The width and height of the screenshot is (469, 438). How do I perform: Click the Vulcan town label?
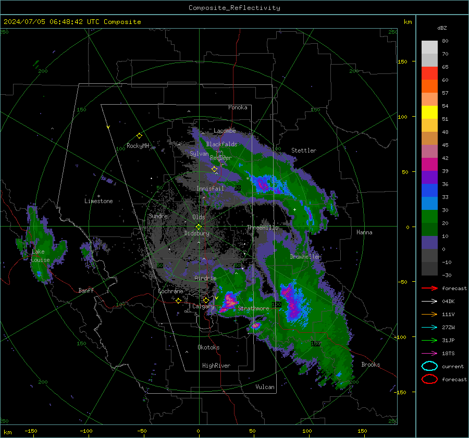point(265,387)
